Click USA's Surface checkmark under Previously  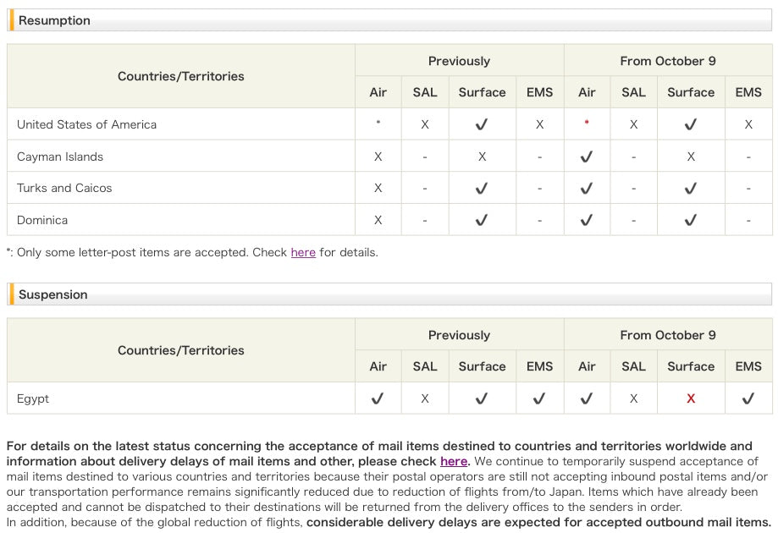pyautogui.click(x=482, y=124)
